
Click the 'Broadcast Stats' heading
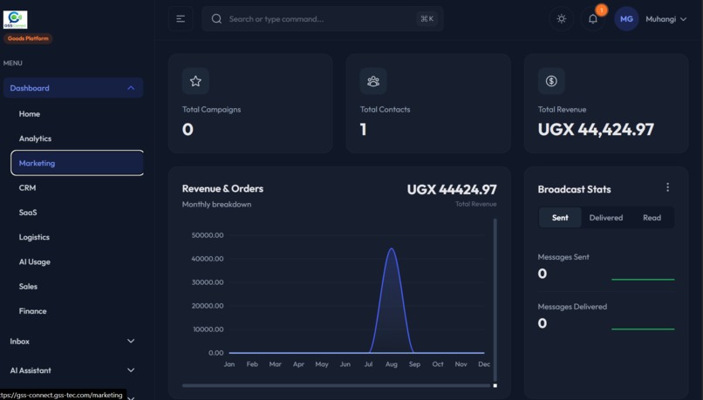pos(574,189)
